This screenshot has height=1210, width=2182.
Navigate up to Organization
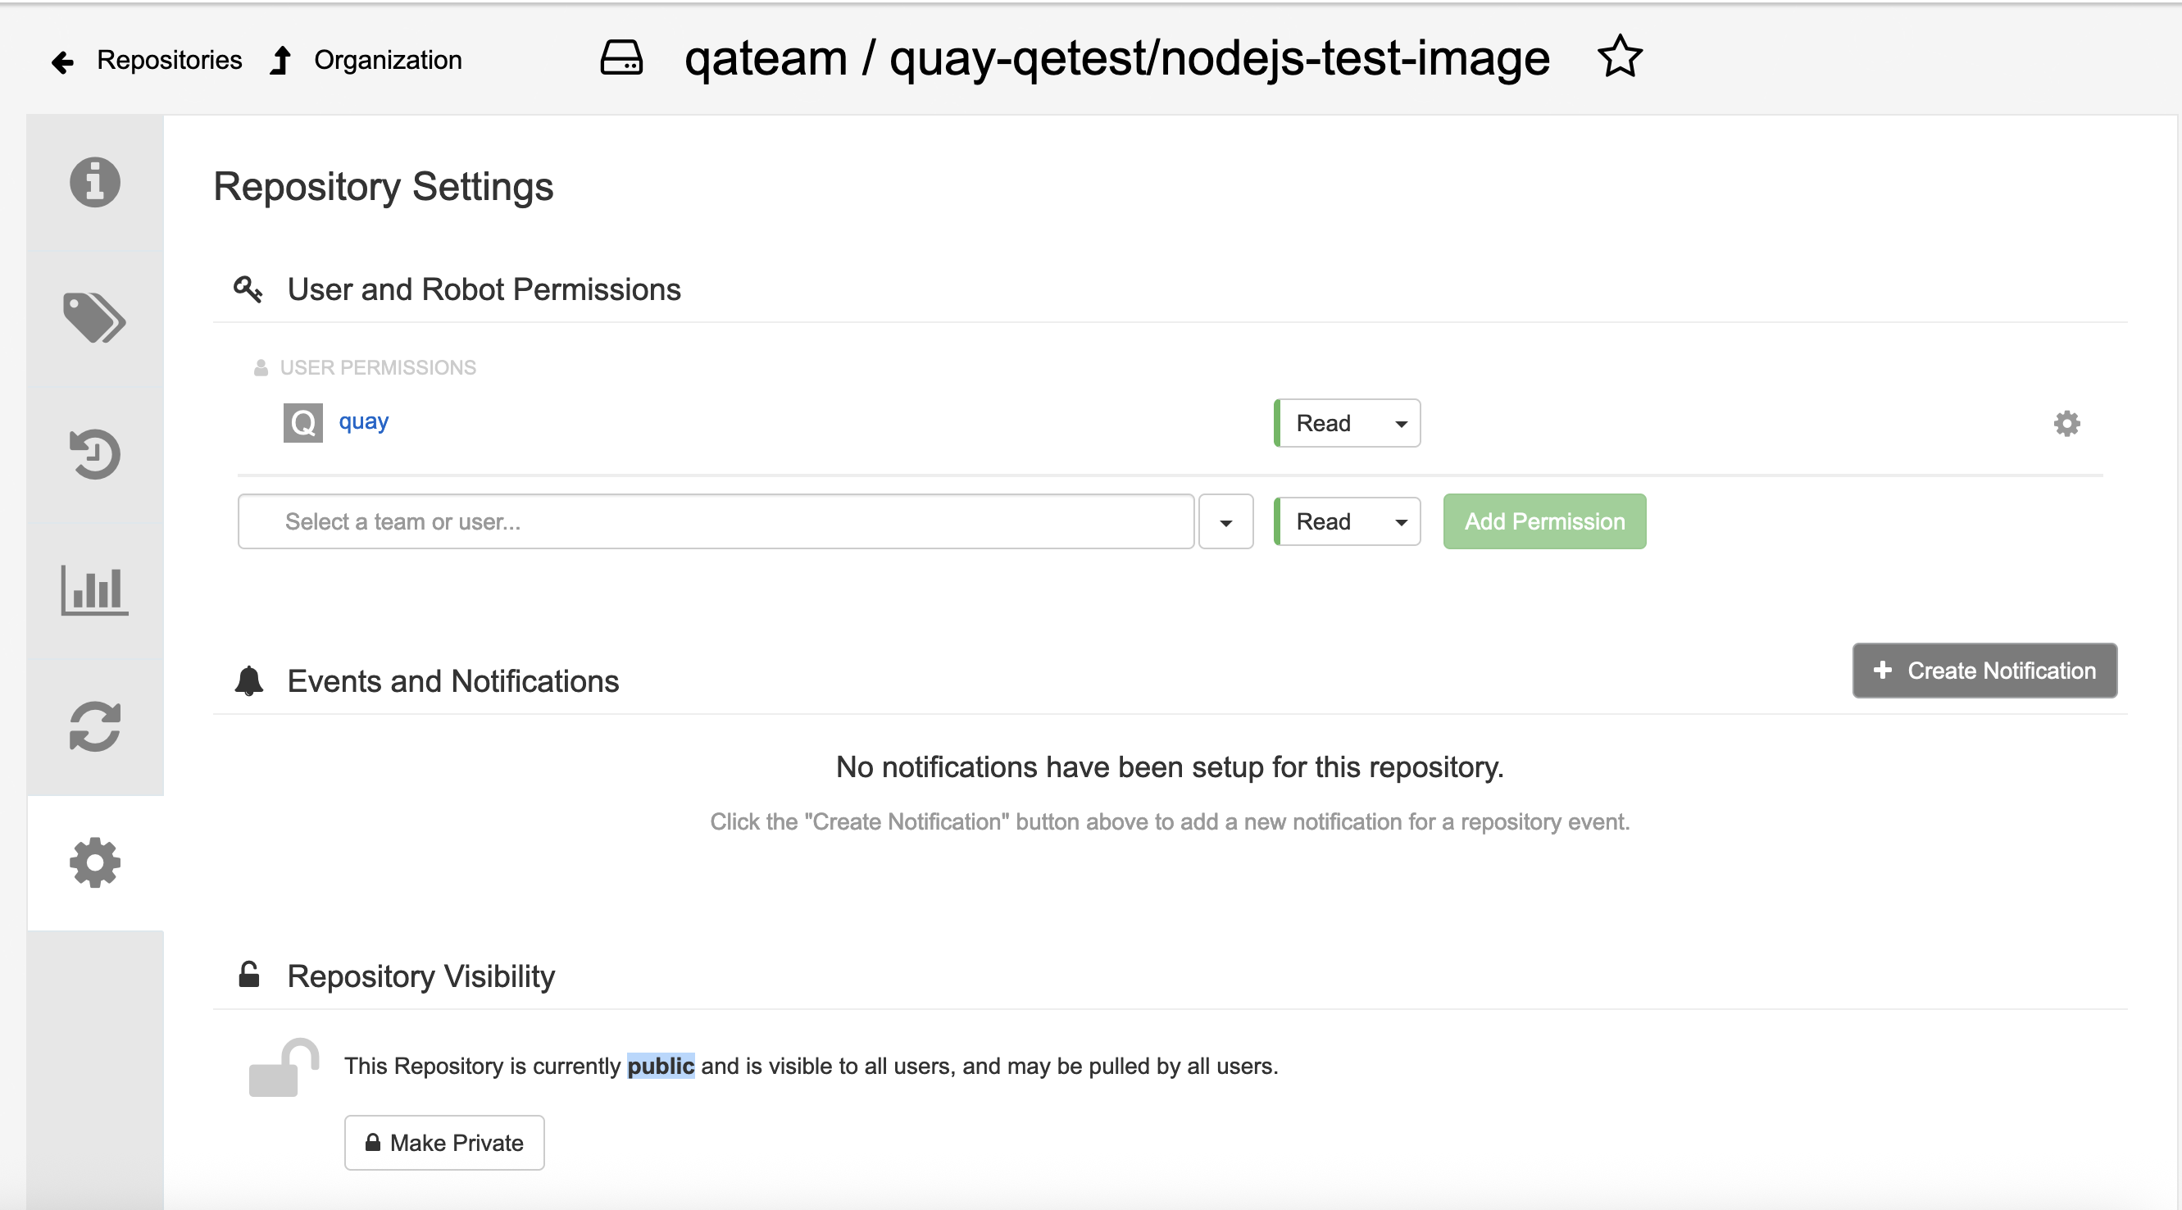pyautogui.click(x=366, y=60)
